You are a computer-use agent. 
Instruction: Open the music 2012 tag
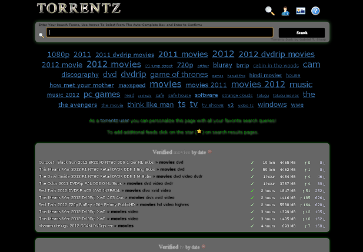(x=63, y=95)
